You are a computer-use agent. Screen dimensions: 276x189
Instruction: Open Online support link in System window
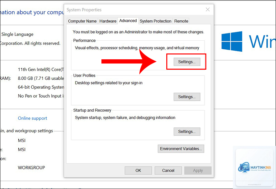point(32,118)
